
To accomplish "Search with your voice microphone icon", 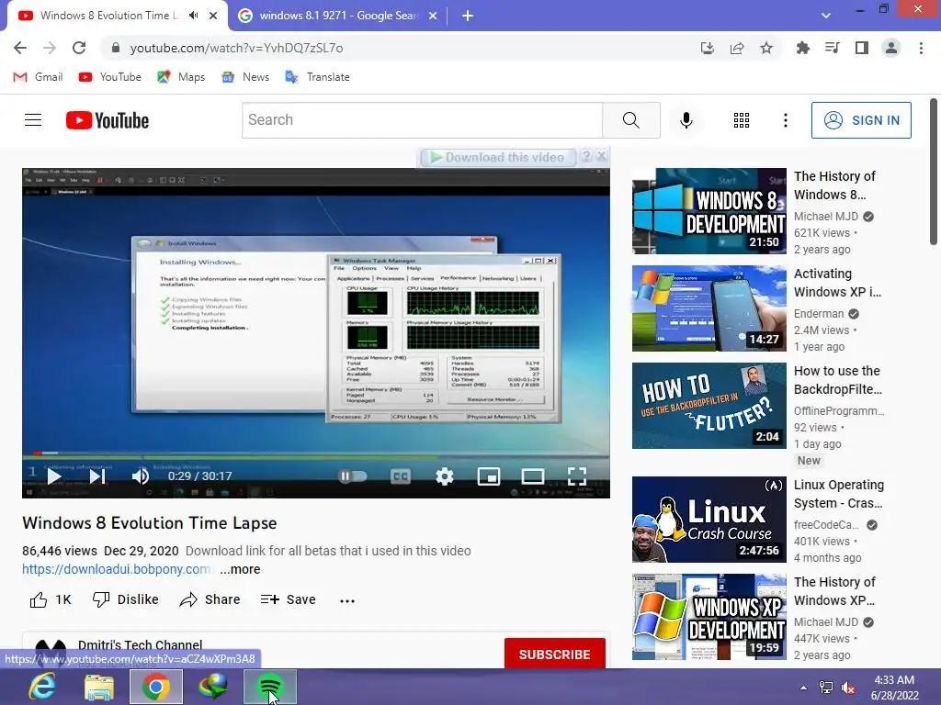I will point(686,120).
